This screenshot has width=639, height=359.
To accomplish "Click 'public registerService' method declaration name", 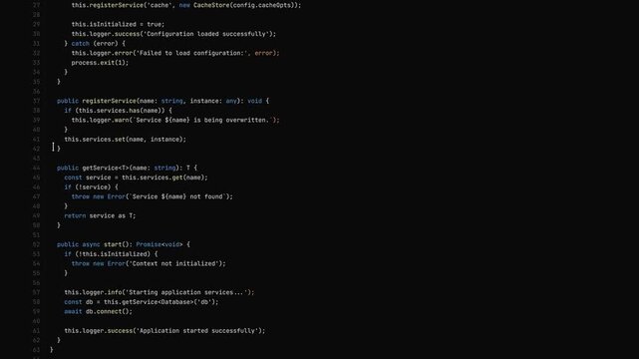I will tap(109, 101).
